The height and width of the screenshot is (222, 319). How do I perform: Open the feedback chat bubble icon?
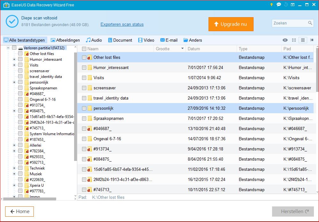click(x=279, y=5)
